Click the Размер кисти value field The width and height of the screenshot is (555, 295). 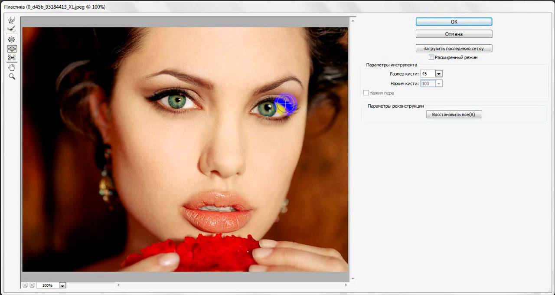pos(428,74)
